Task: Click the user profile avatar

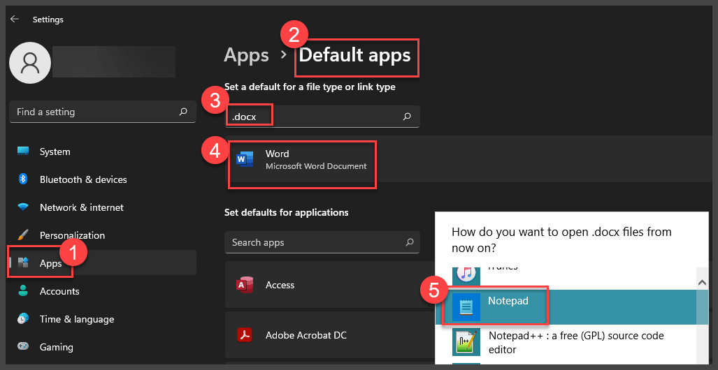Action: (30, 63)
